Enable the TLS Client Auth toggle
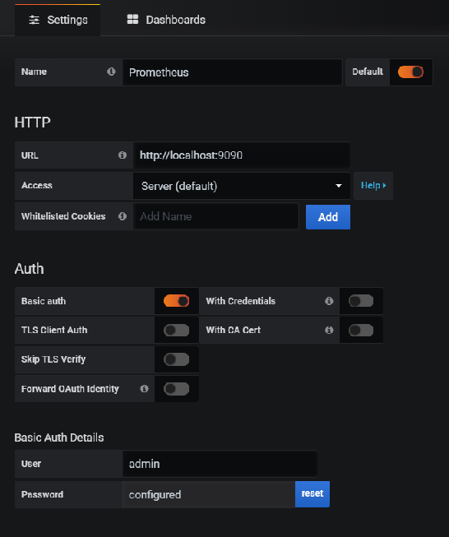The height and width of the screenshot is (537, 449). tap(176, 330)
